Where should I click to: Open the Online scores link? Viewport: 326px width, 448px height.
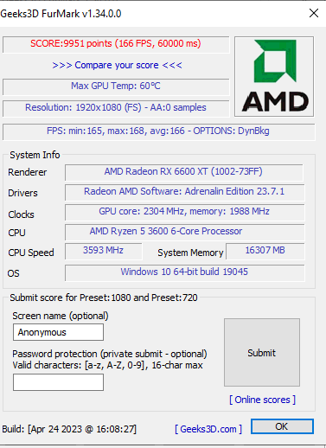point(262,400)
